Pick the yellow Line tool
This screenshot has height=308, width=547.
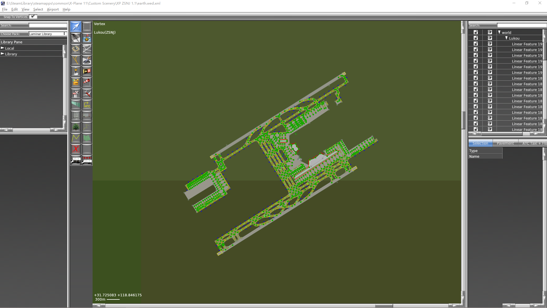[x=76, y=138]
